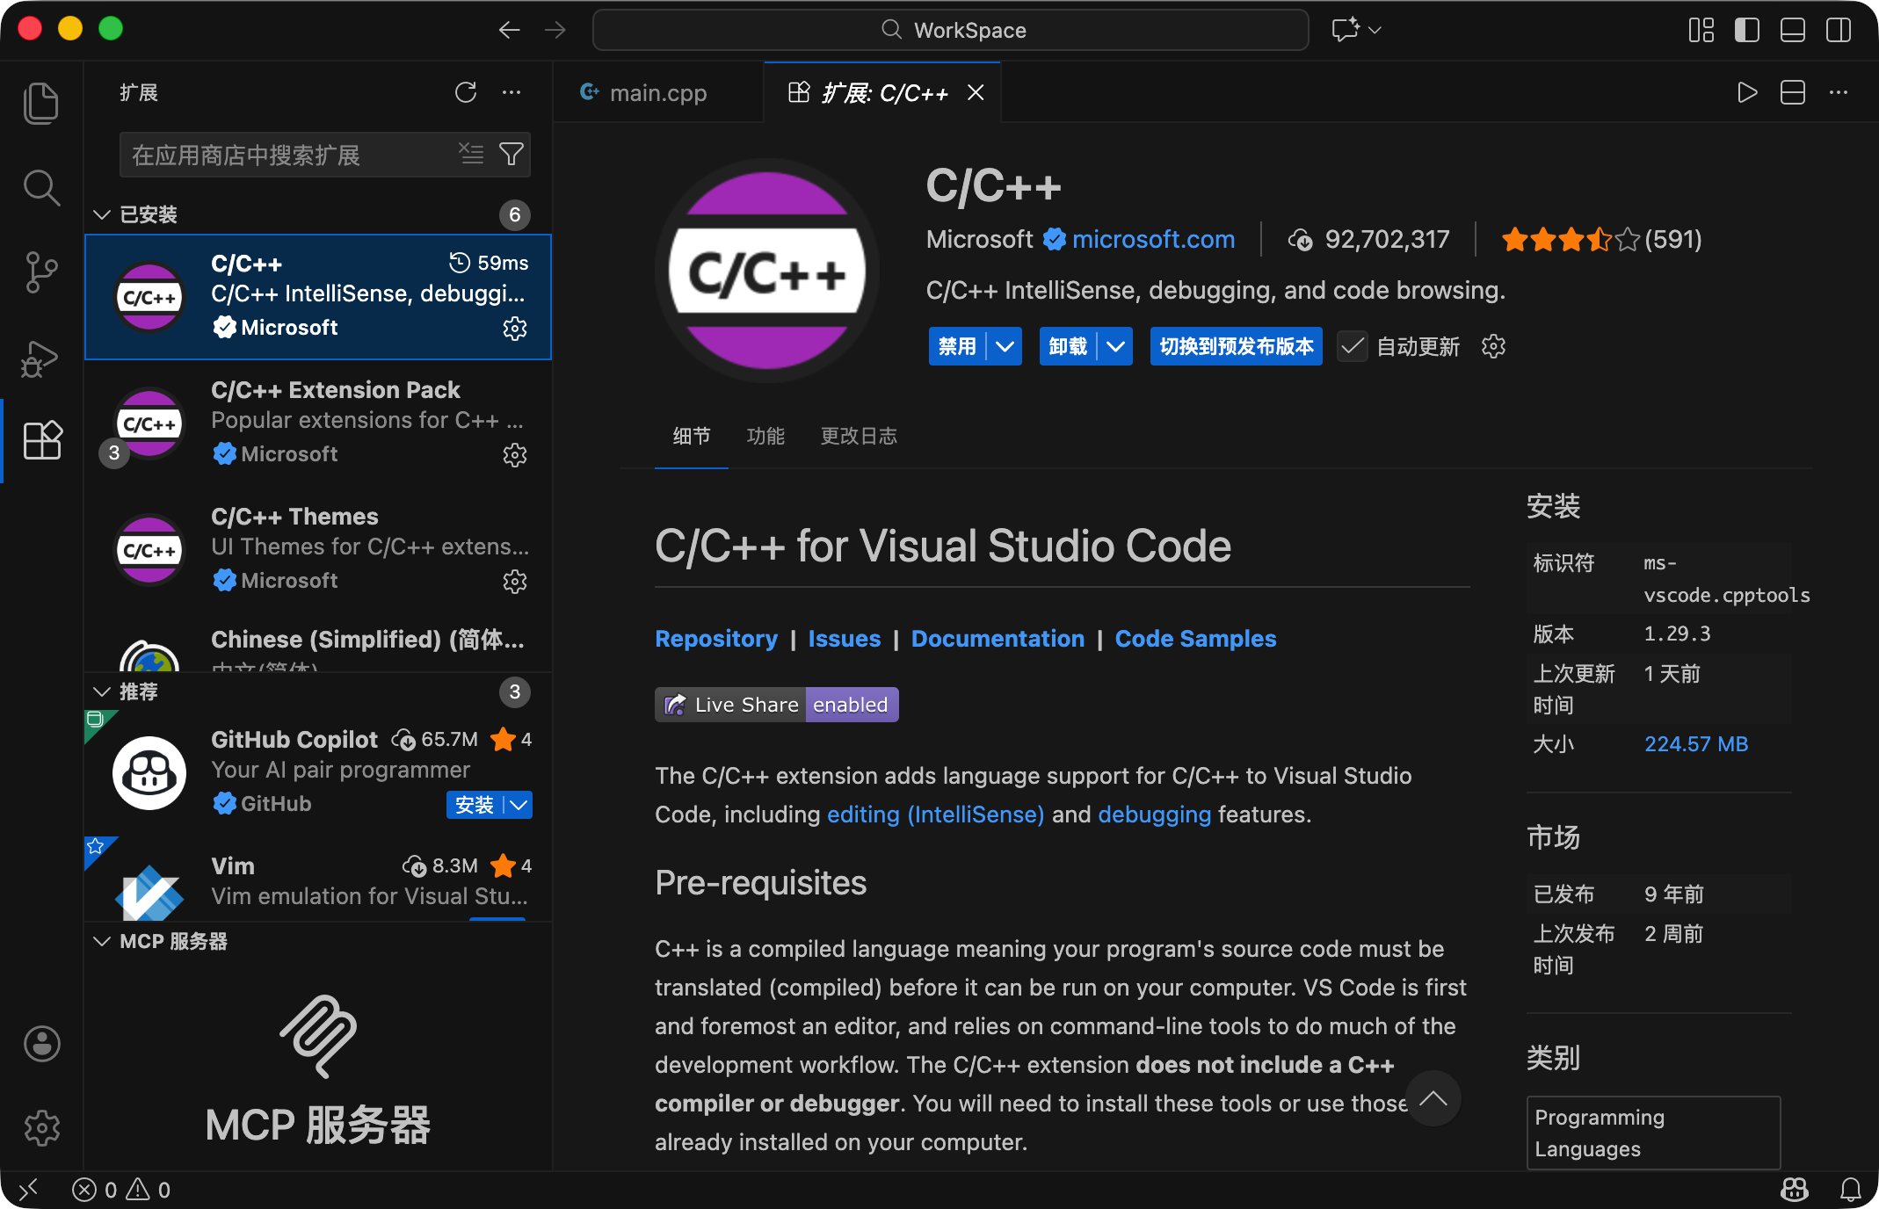The width and height of the screenshot is (1879, 1209).
Task: Toggle the primary sidebar visibility
Action: (1746, 30)
